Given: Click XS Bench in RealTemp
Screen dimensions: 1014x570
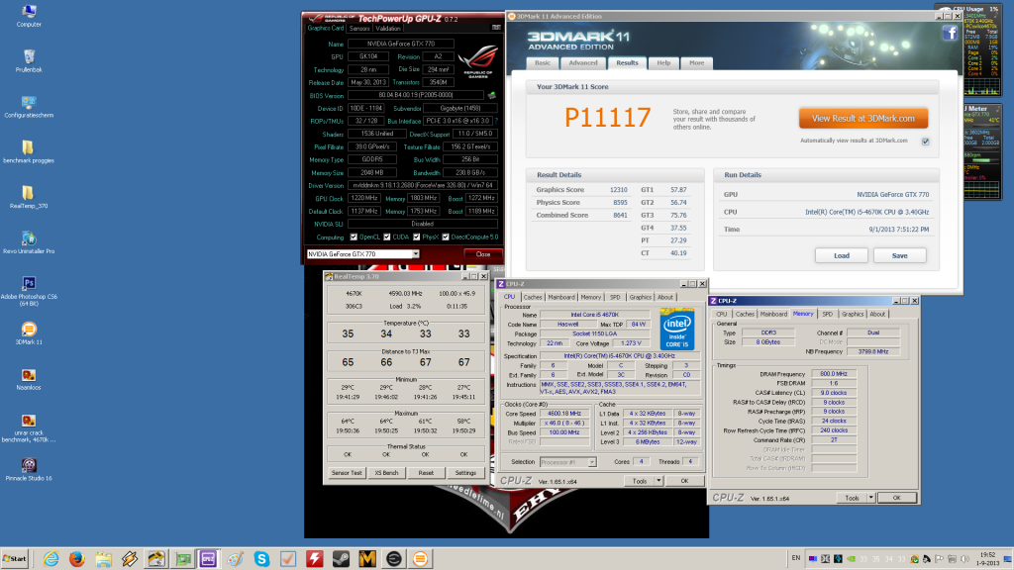Looking at the screenshot, I should (386, 472).
